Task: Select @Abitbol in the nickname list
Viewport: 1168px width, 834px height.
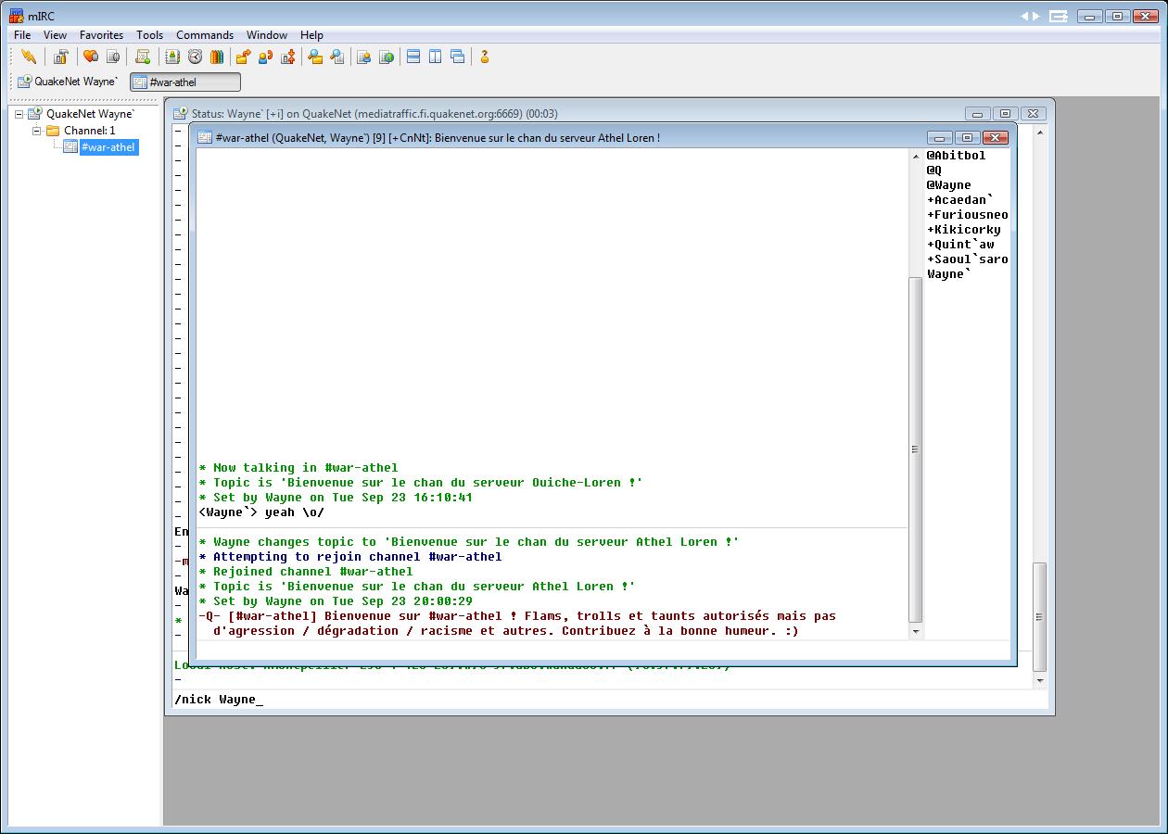Action: [956, 156]
